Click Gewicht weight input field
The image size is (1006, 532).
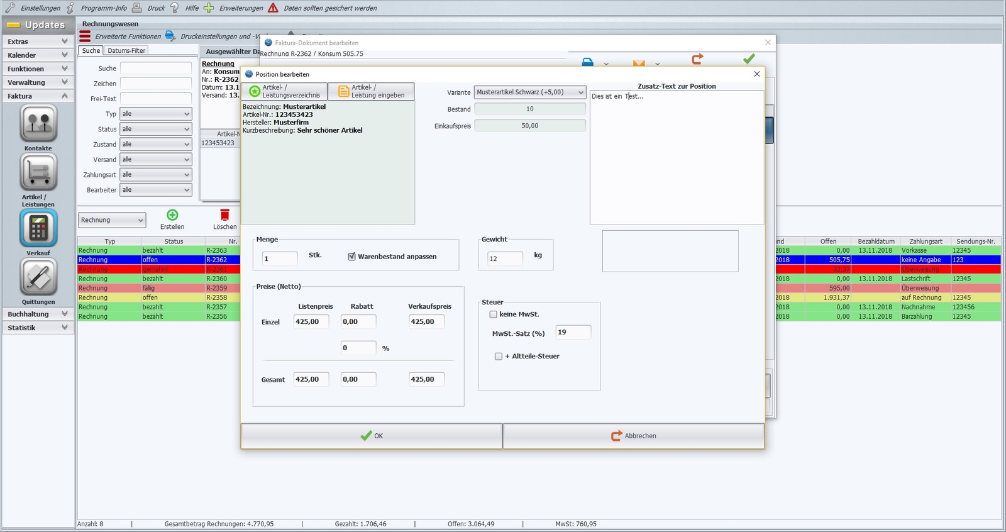tap(505, 258)
